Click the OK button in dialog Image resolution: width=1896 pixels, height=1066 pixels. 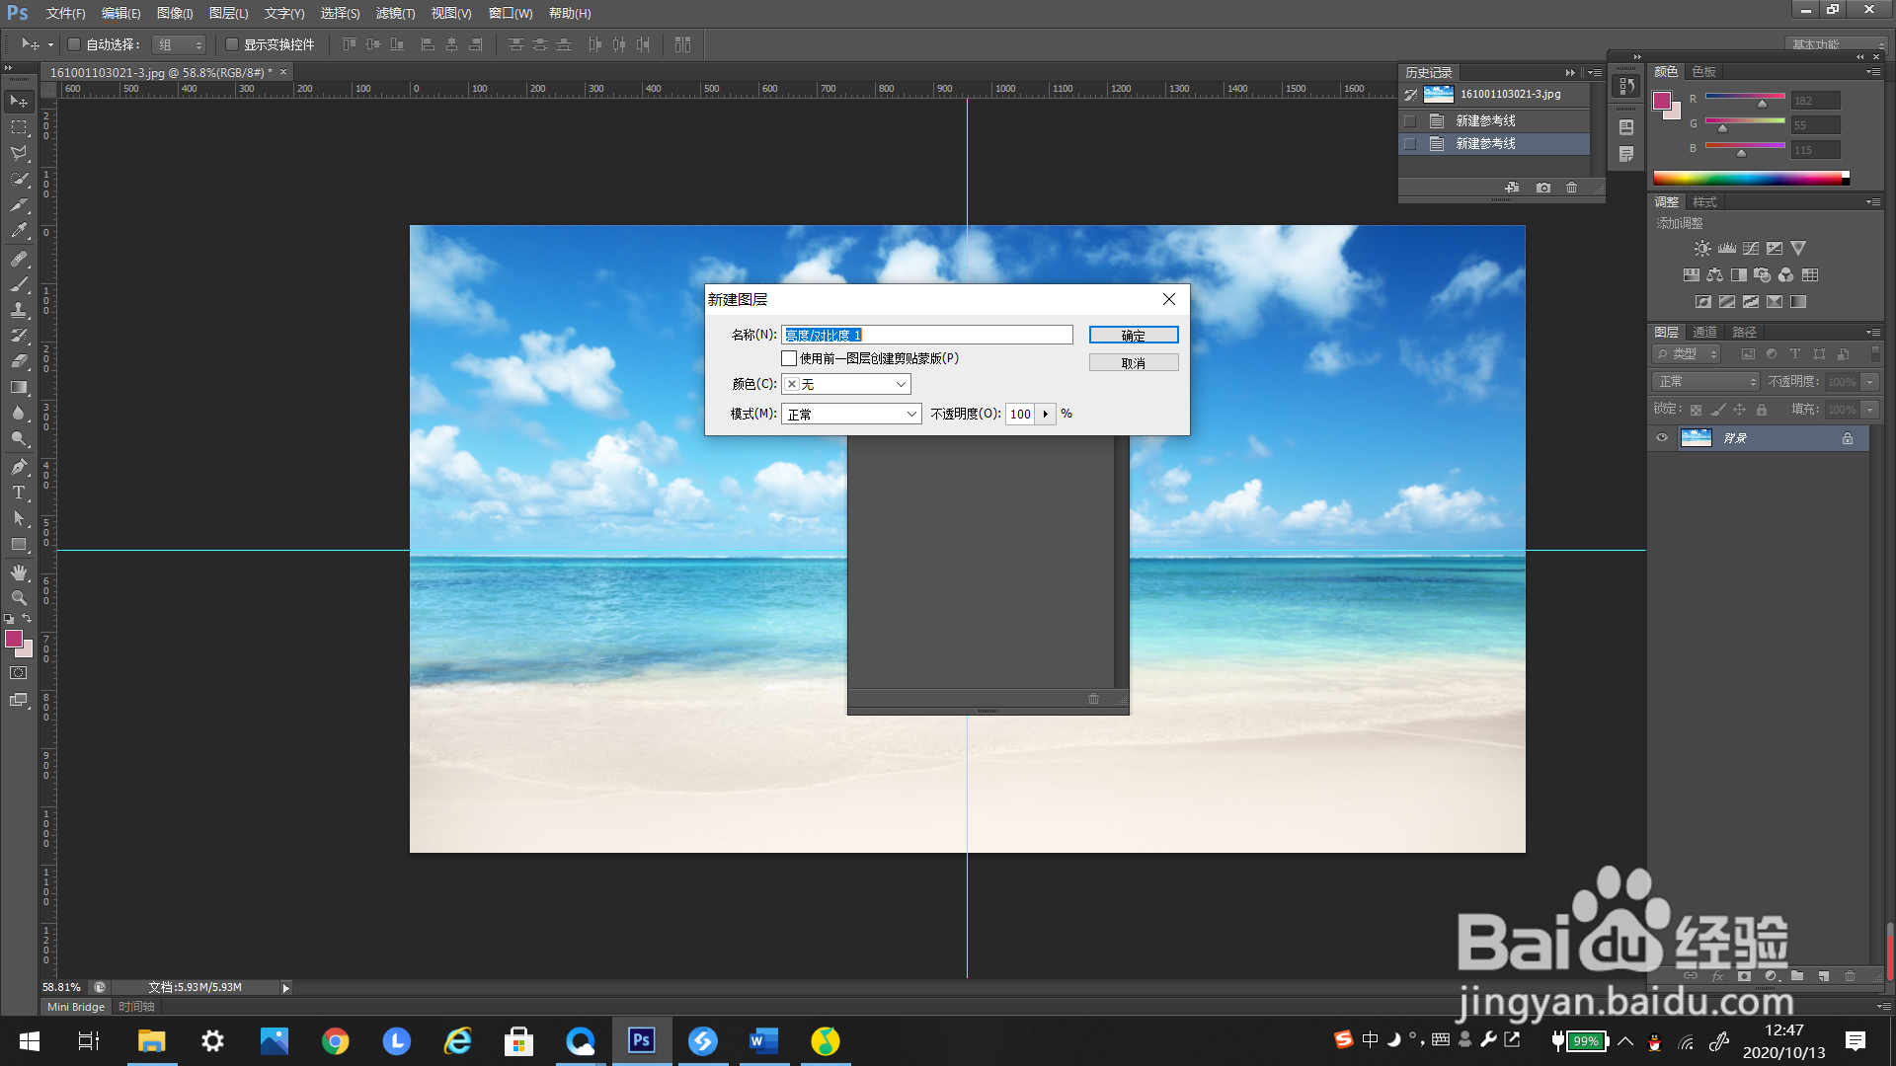(x=1134, y=336)
